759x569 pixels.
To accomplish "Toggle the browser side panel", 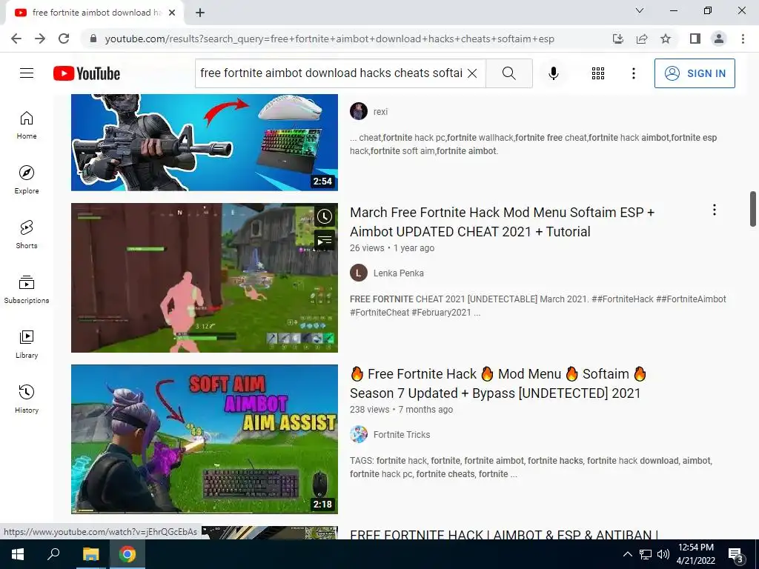I will click(x=695, y=39).
